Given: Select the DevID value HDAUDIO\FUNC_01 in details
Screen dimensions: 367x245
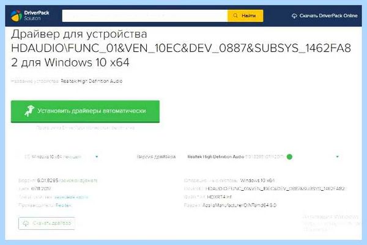Looking at the screenshot, I should [x=275, y=188].
